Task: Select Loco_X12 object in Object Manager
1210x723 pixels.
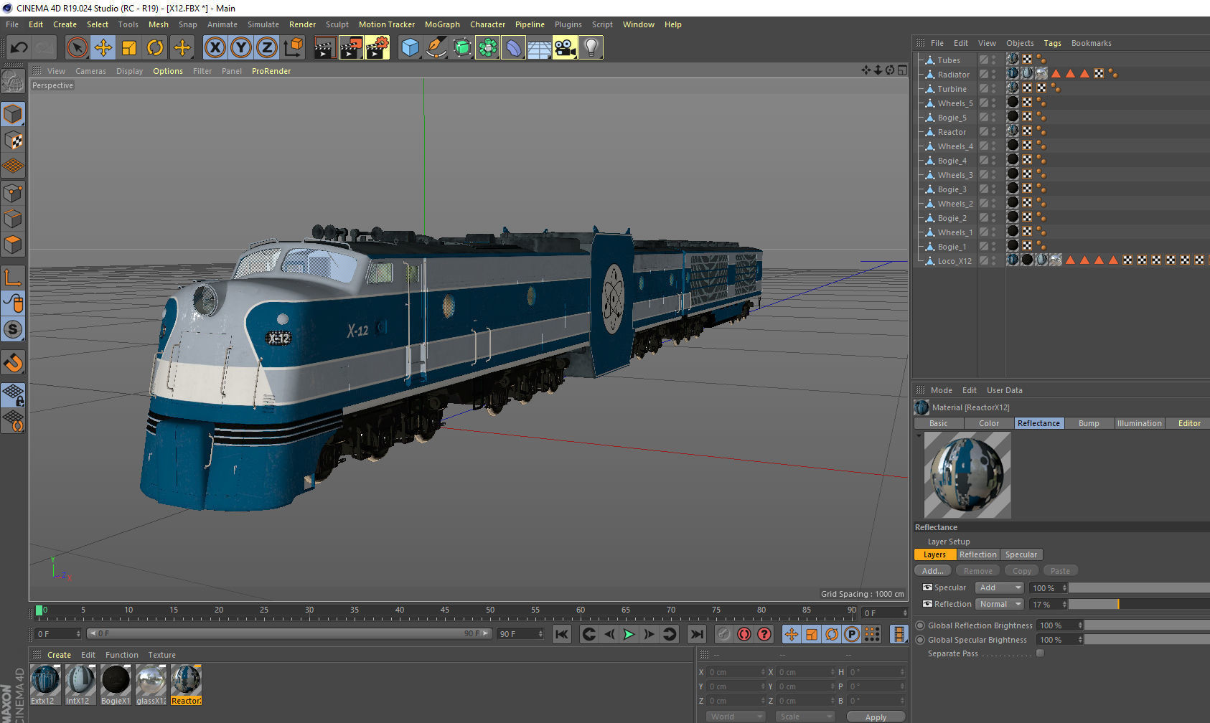Action: (955, 261)
